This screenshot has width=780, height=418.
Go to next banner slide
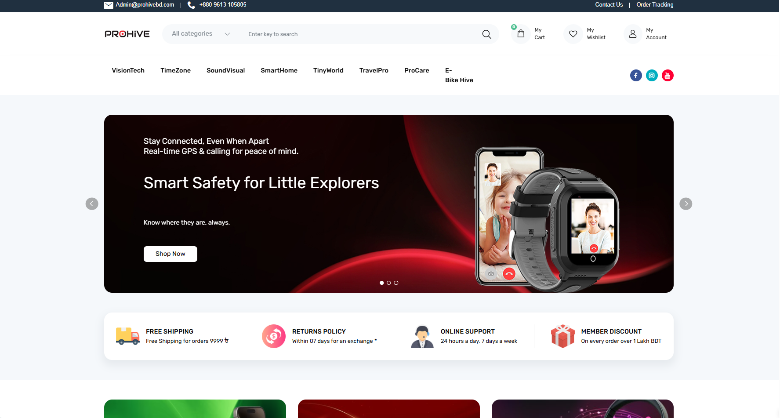686,204
